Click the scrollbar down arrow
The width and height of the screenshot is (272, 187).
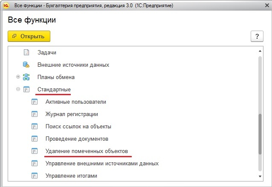(259, 176)
